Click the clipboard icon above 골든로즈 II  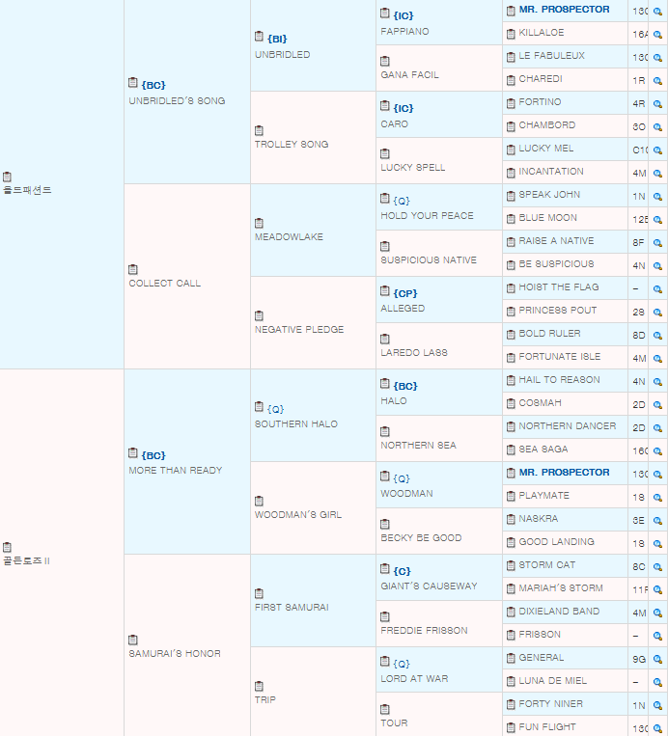coord(7,547)
